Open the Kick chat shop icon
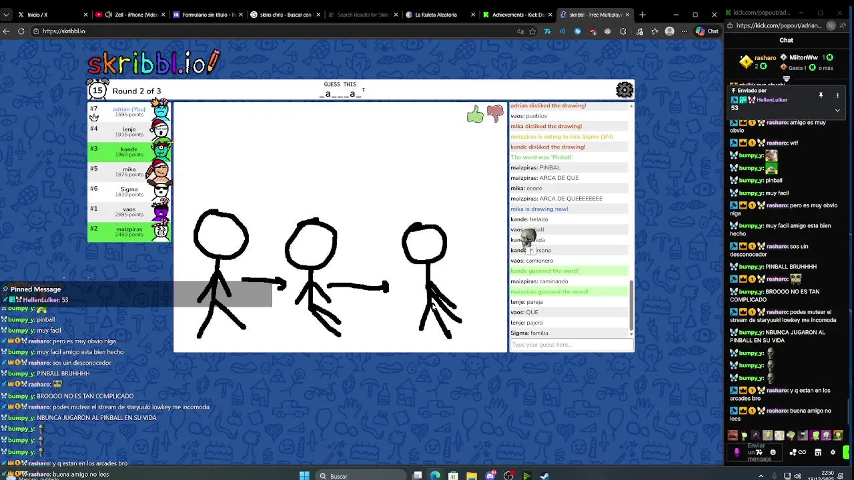The image size is (854, 480). [818, 452]
